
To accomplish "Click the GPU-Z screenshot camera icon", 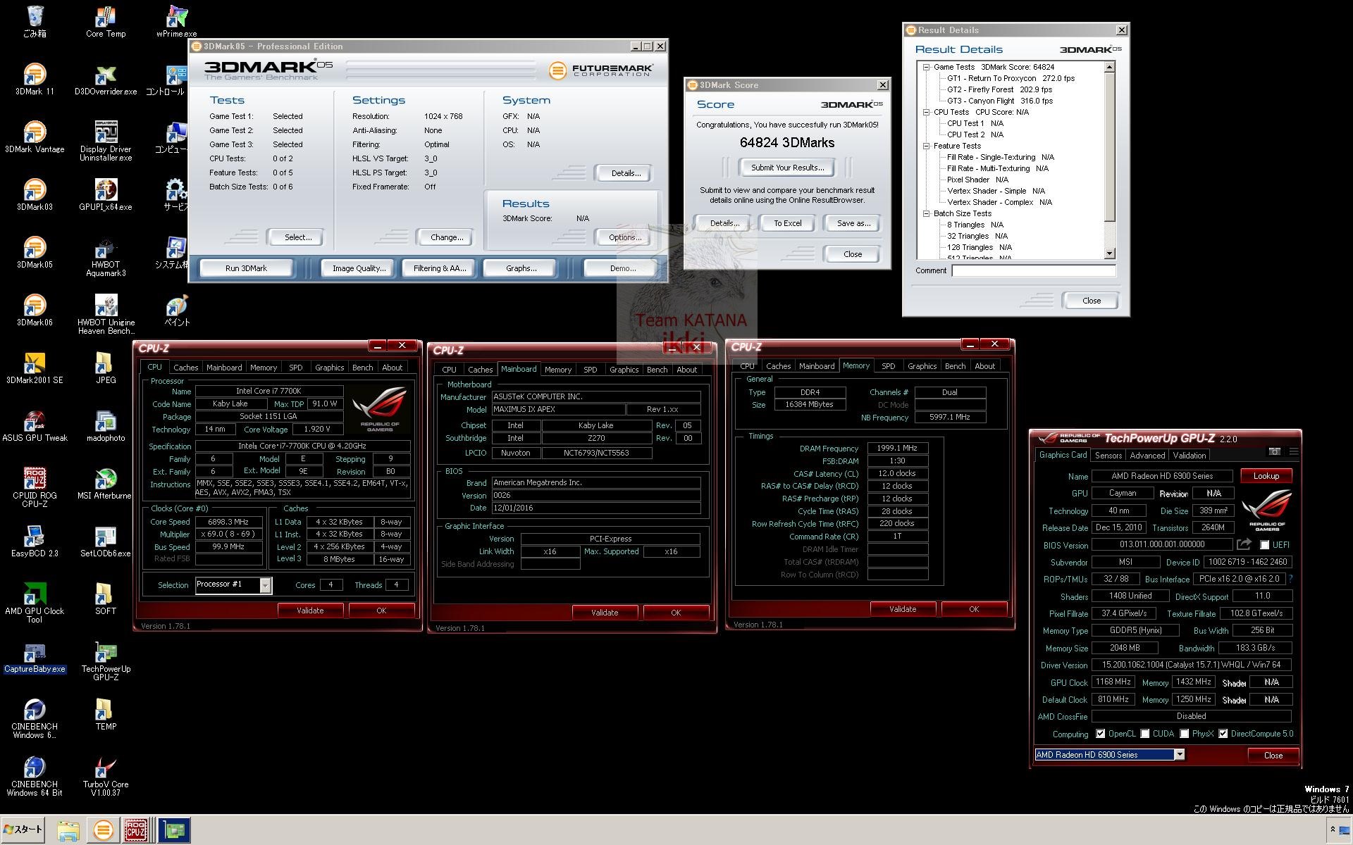I will point(1274,451).
